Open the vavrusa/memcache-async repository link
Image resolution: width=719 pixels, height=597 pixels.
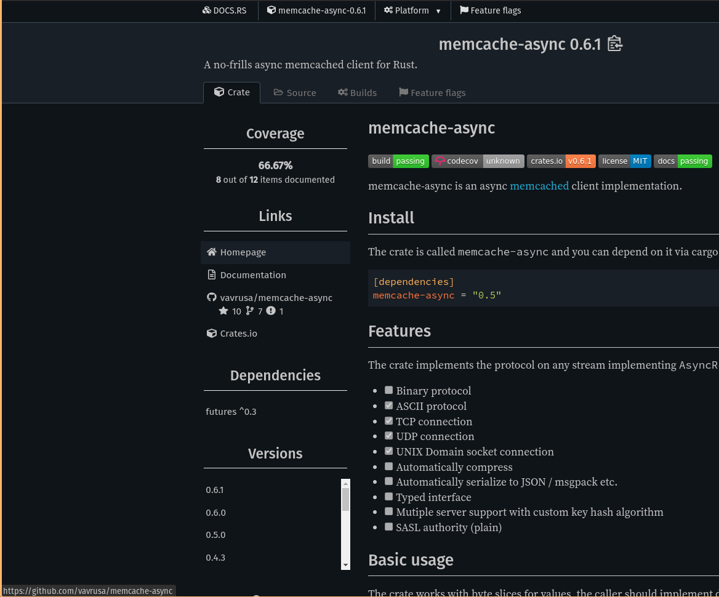276,304
